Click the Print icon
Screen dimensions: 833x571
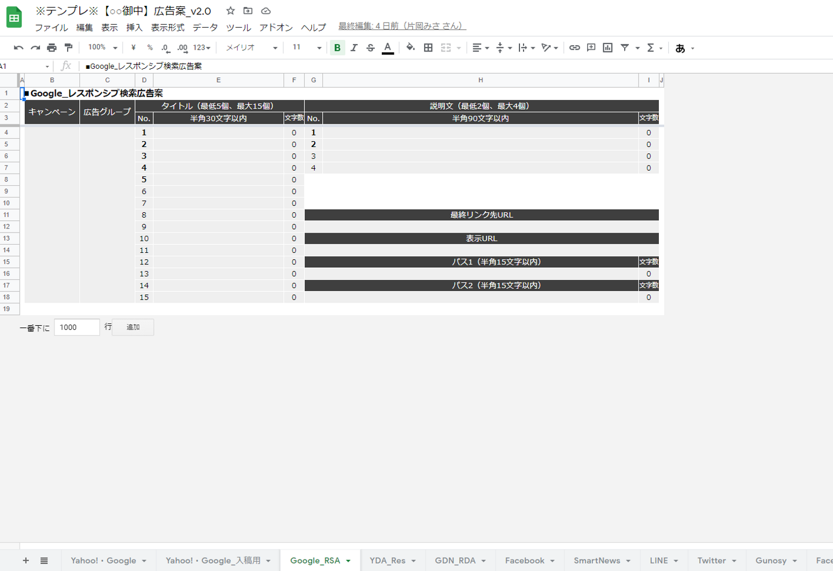coord(52,48)
